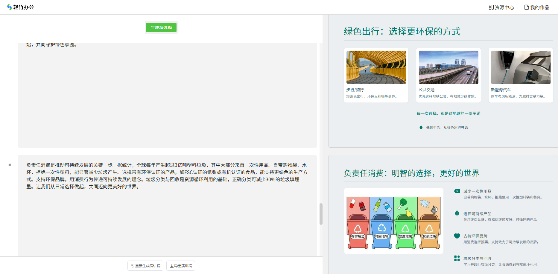
Task: Click the four-square icon beside 垃圾分类与回收
Action: tap(457, 258)
